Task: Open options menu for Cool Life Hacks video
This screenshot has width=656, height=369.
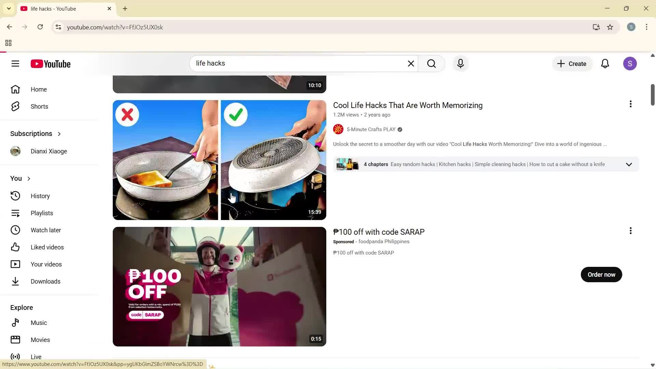Action: click(x=630, y=104)
